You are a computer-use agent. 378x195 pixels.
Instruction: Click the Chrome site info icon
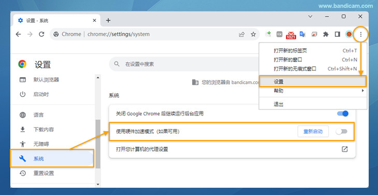[x=56, y=34]
